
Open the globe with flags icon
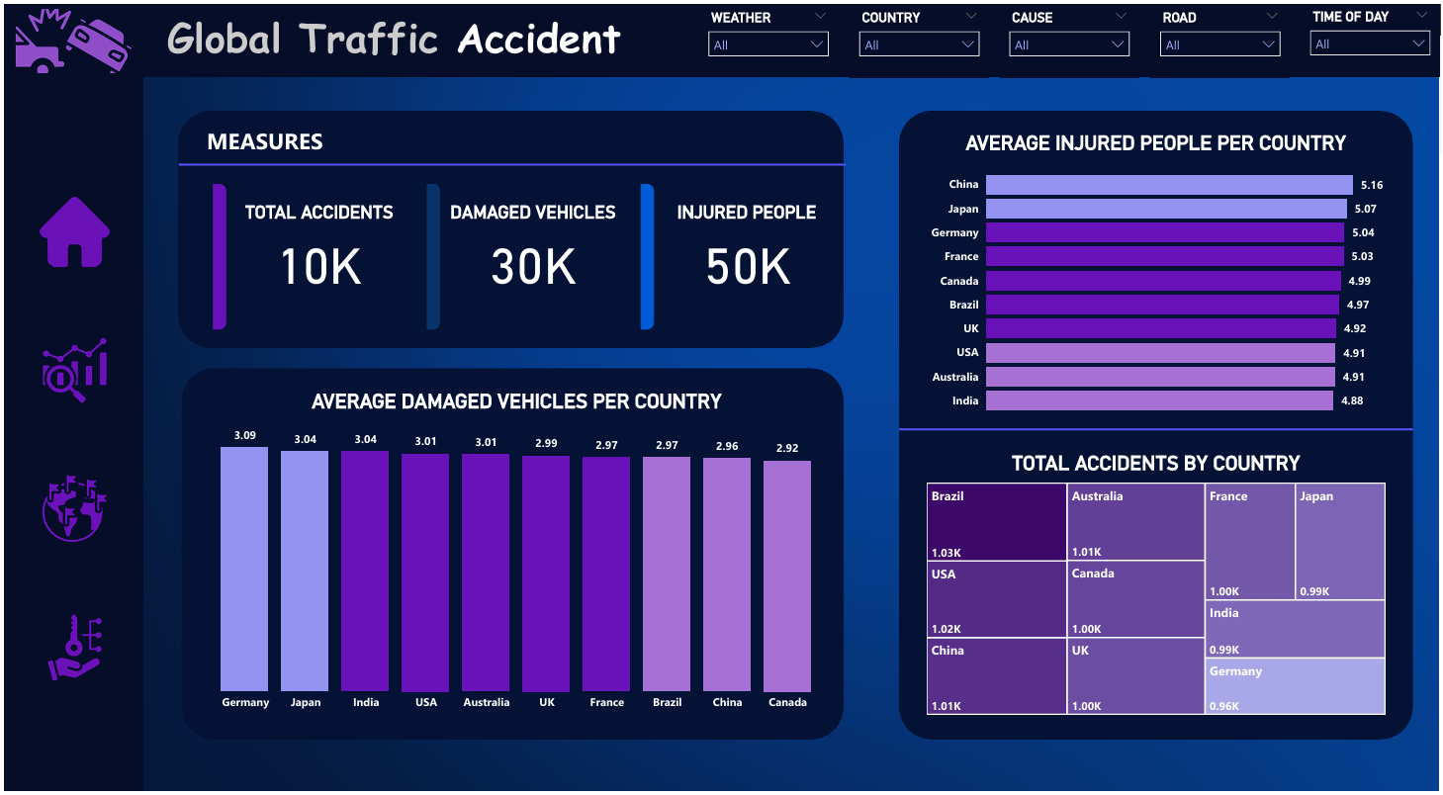click(x=74, y=507)
